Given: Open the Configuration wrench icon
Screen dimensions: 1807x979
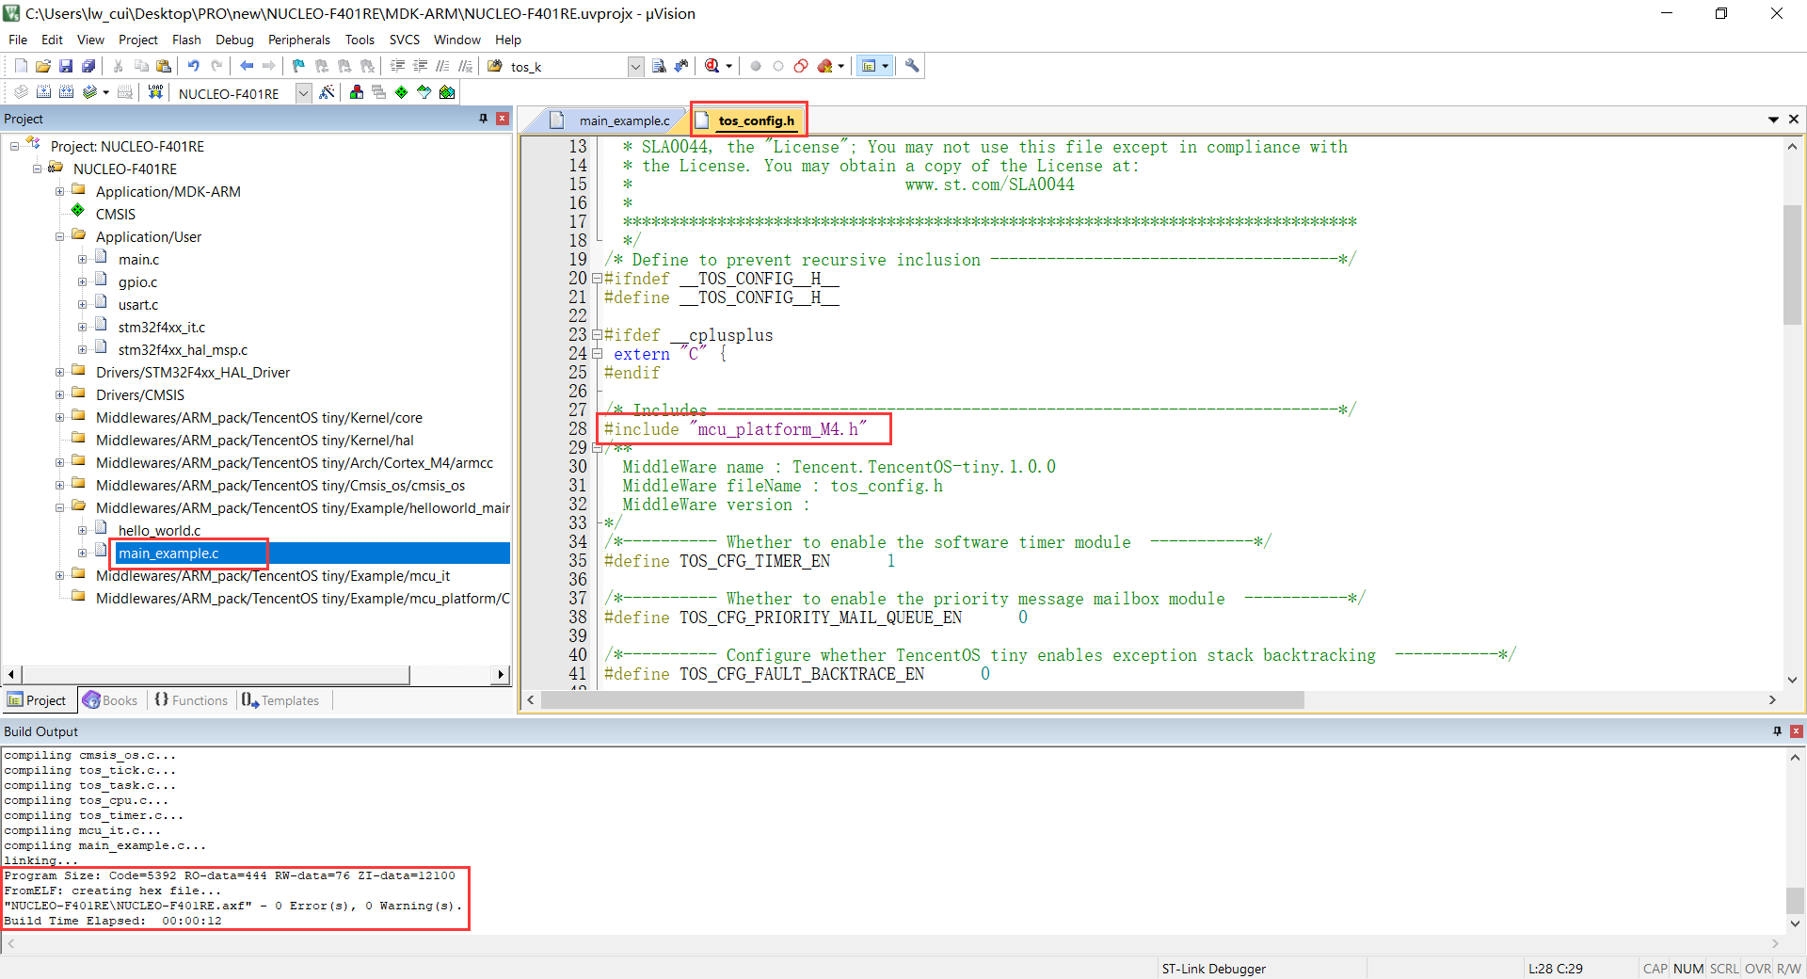Looking at the screenshot, I should pos(912,66).
